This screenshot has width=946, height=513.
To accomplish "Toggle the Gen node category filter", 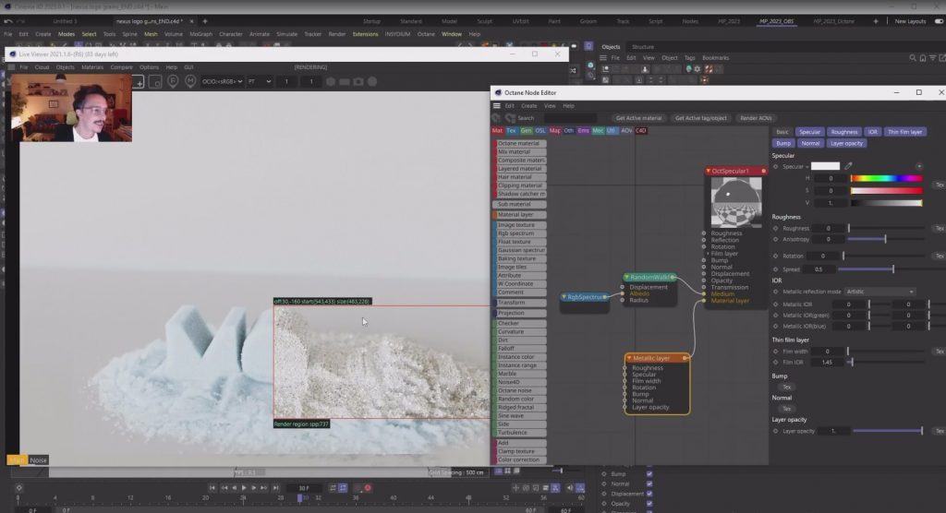I will (x=526, y=131).
